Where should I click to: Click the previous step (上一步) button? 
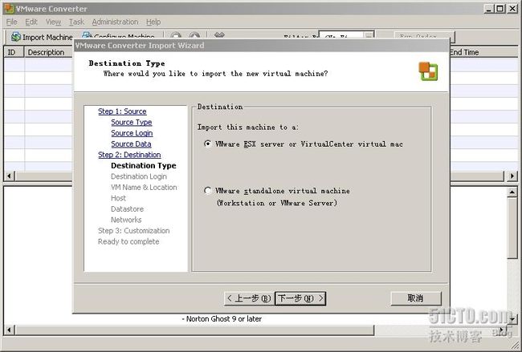click(249, 298)
